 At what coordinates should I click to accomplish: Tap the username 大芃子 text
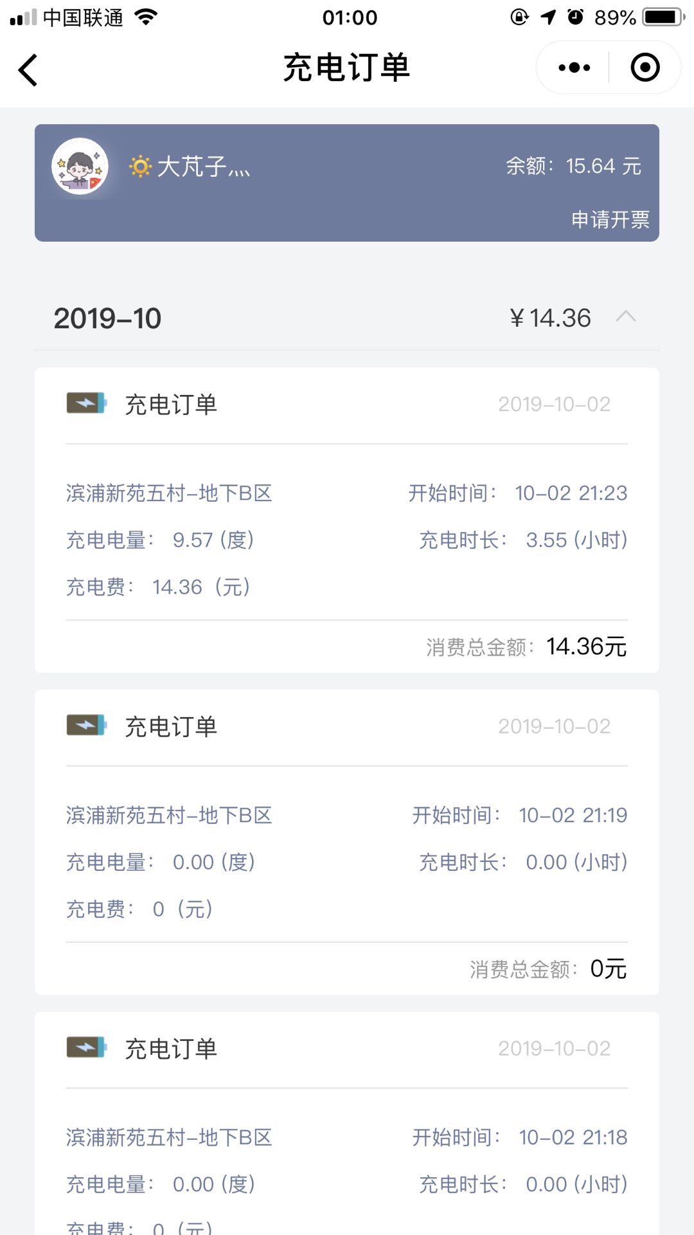click(202, 167)
